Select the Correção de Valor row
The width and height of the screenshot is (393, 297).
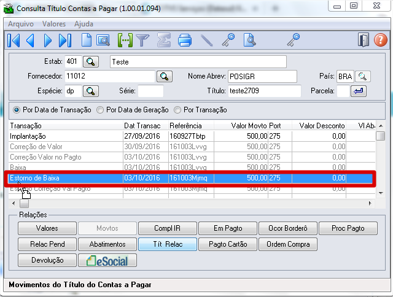pos(192,147)
